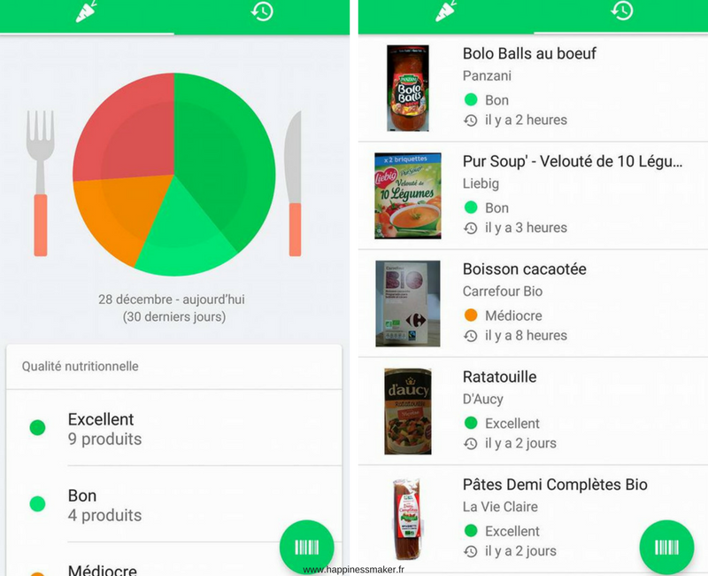Screen dimensions: 708x576
Task: Open the Excellent 9 produits row
Action: [x=173, y=429]
